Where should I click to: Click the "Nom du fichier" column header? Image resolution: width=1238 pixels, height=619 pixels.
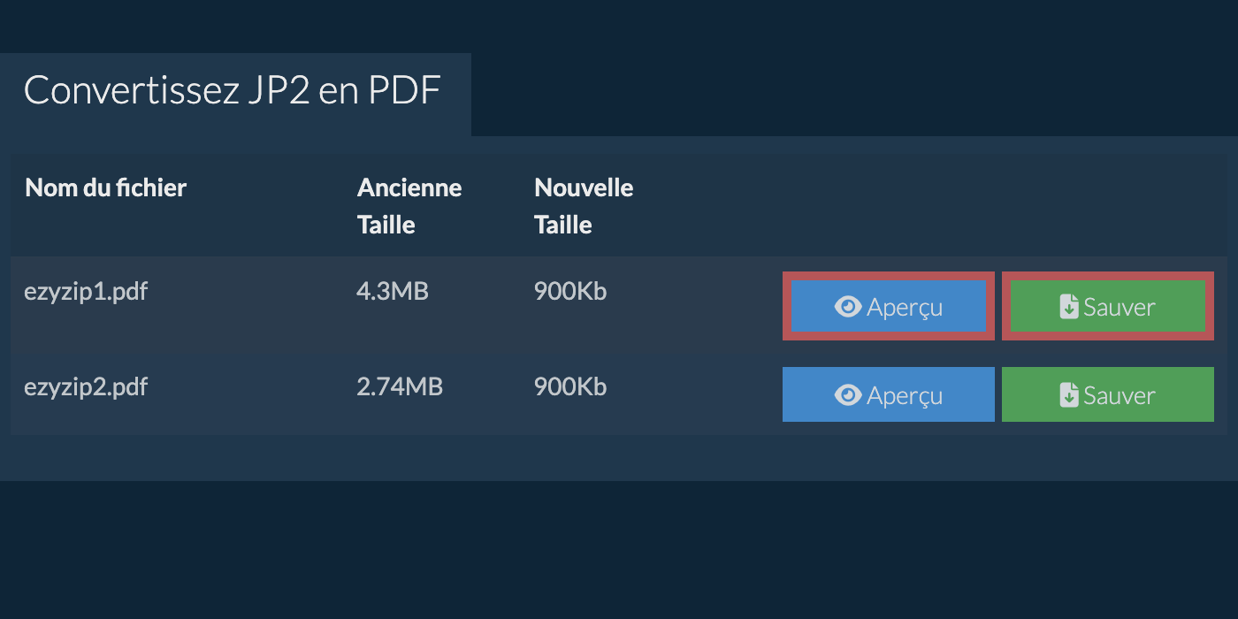tap(106, 187)
